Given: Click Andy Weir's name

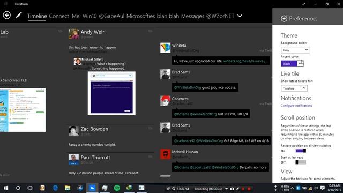Looking at the screenshot, I should tap(92, 32).
